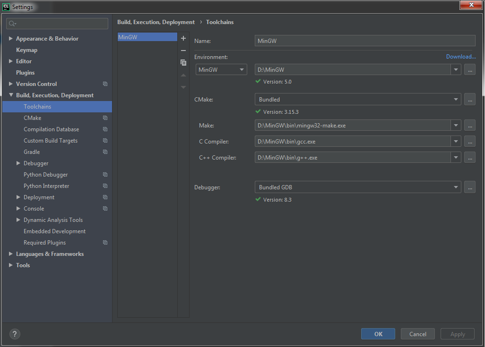Expand Dynamic Analysis Tools subsection
The width and height of the screenshot is (485, 347).
[18, 220]
